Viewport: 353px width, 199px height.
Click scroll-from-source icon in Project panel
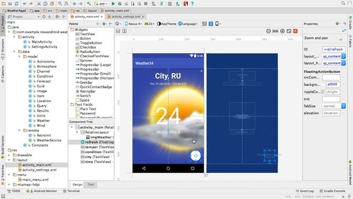(x=44, y=17)
